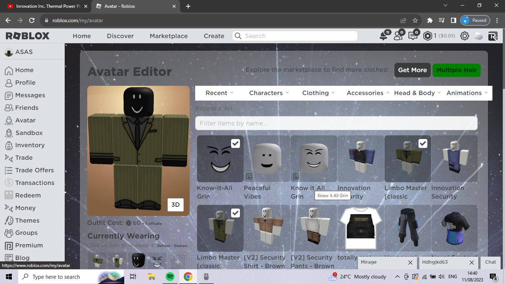This screenshot has width=505, height=284.
Task: Click the Refresh link
Action: [x=164, y=246]
